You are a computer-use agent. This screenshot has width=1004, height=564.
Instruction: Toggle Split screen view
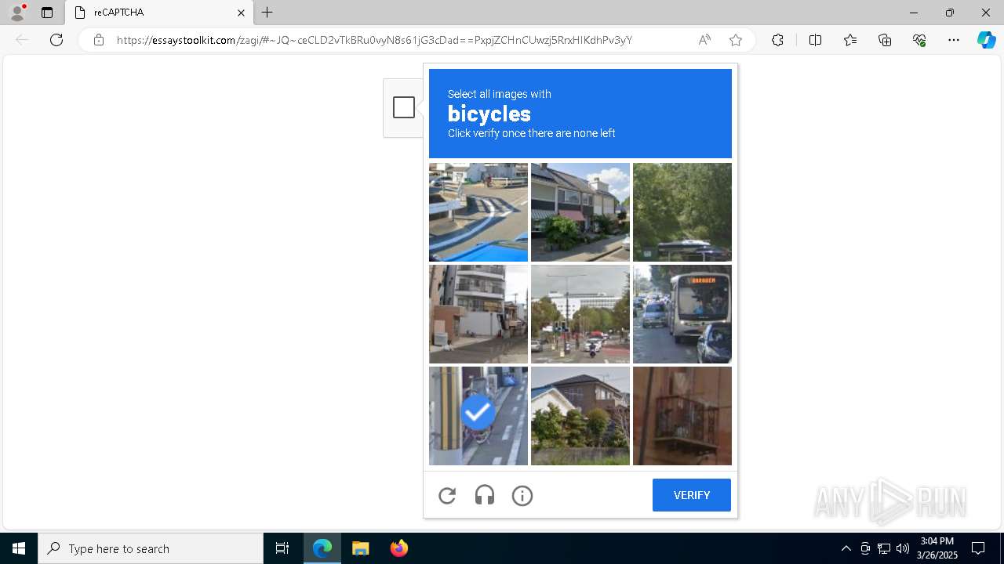(x=815, y=40)
